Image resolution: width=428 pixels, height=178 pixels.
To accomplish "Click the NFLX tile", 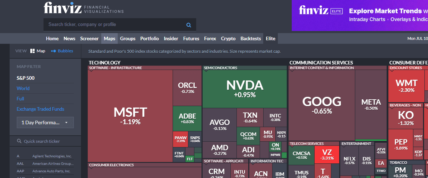I will pos(349,161).
